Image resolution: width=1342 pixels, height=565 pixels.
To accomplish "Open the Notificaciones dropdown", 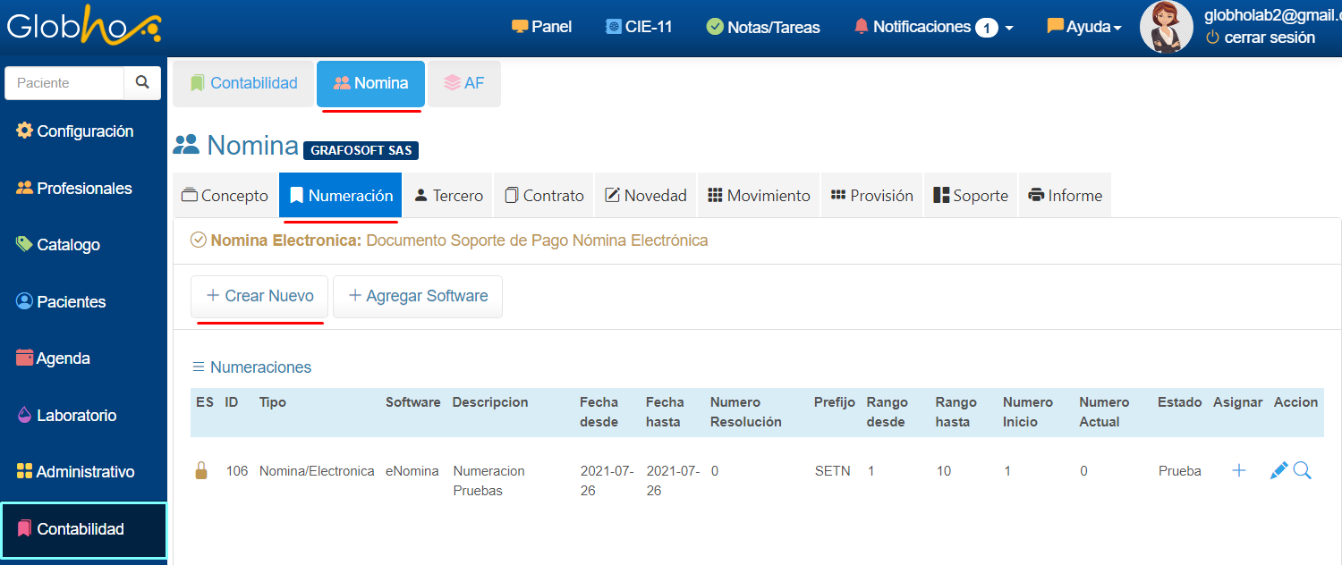I will [x=934, y=27].
